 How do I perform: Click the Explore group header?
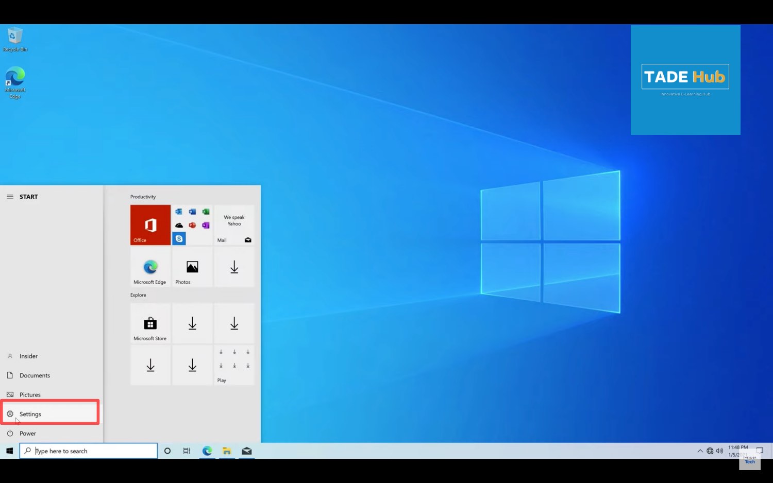coord(138,295)
